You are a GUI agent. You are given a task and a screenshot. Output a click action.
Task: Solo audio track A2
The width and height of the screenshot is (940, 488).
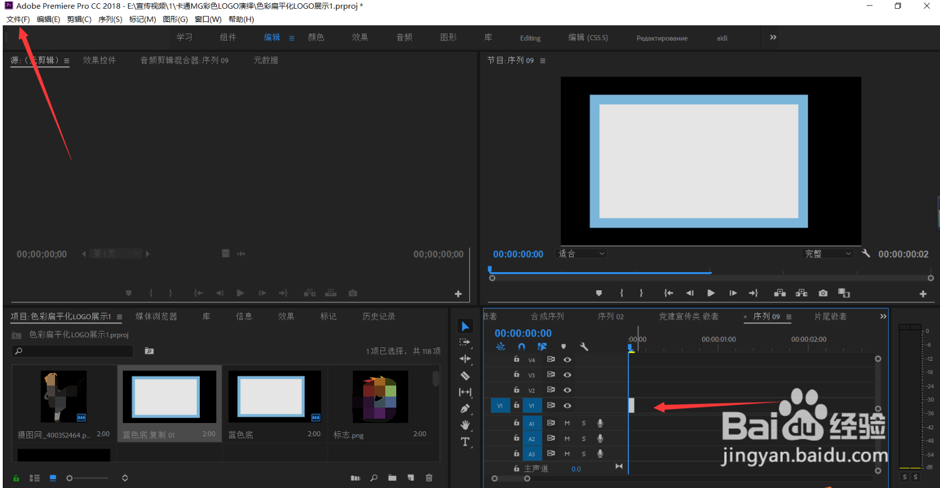click(x=583, y=438)
